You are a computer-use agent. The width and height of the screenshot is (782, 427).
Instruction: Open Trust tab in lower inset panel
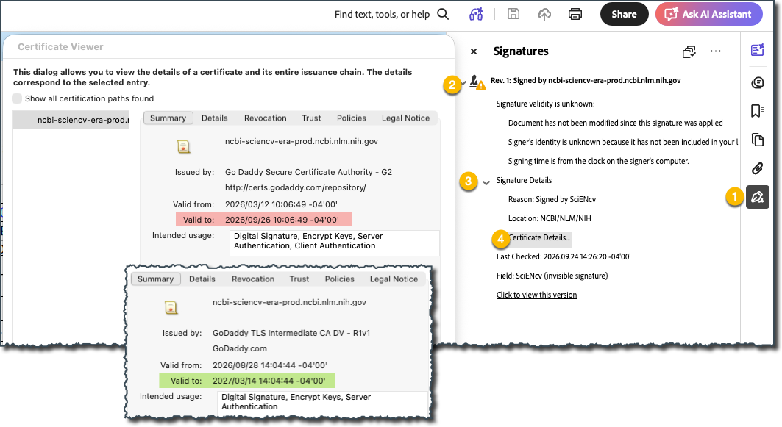click(299, 279)
